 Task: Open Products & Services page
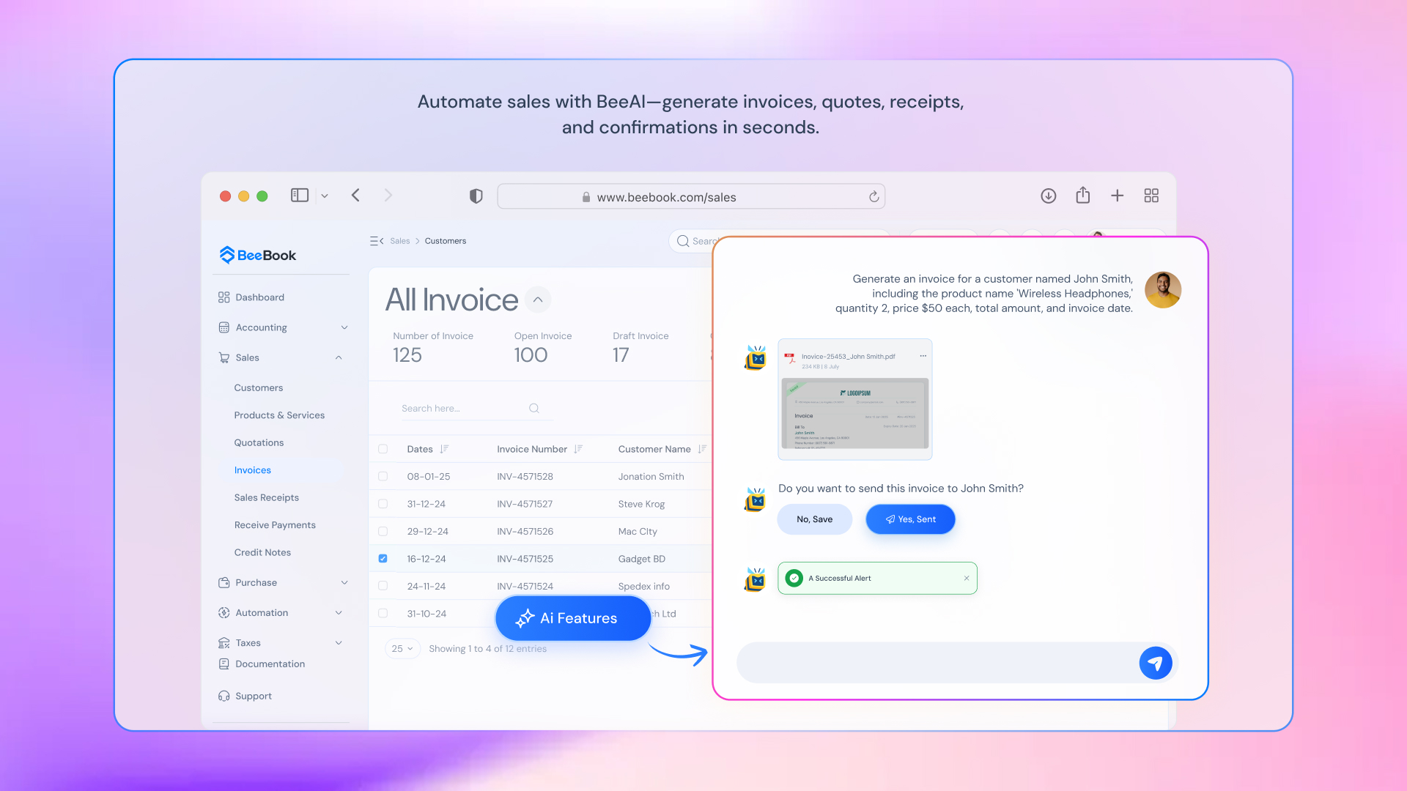279,415
